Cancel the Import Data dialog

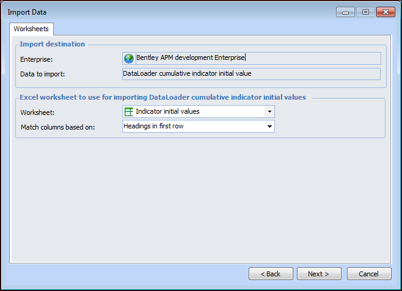(369, 274)
